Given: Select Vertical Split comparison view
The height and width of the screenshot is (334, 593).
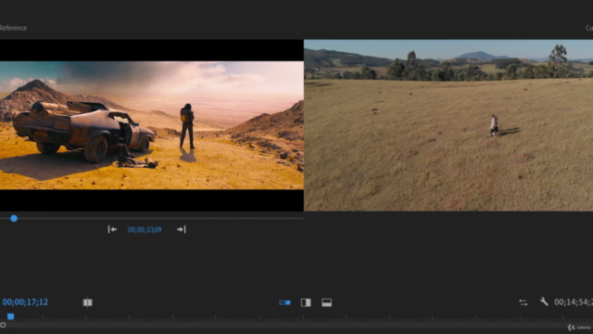Looking at the screenshot, I should click(306, 302).
